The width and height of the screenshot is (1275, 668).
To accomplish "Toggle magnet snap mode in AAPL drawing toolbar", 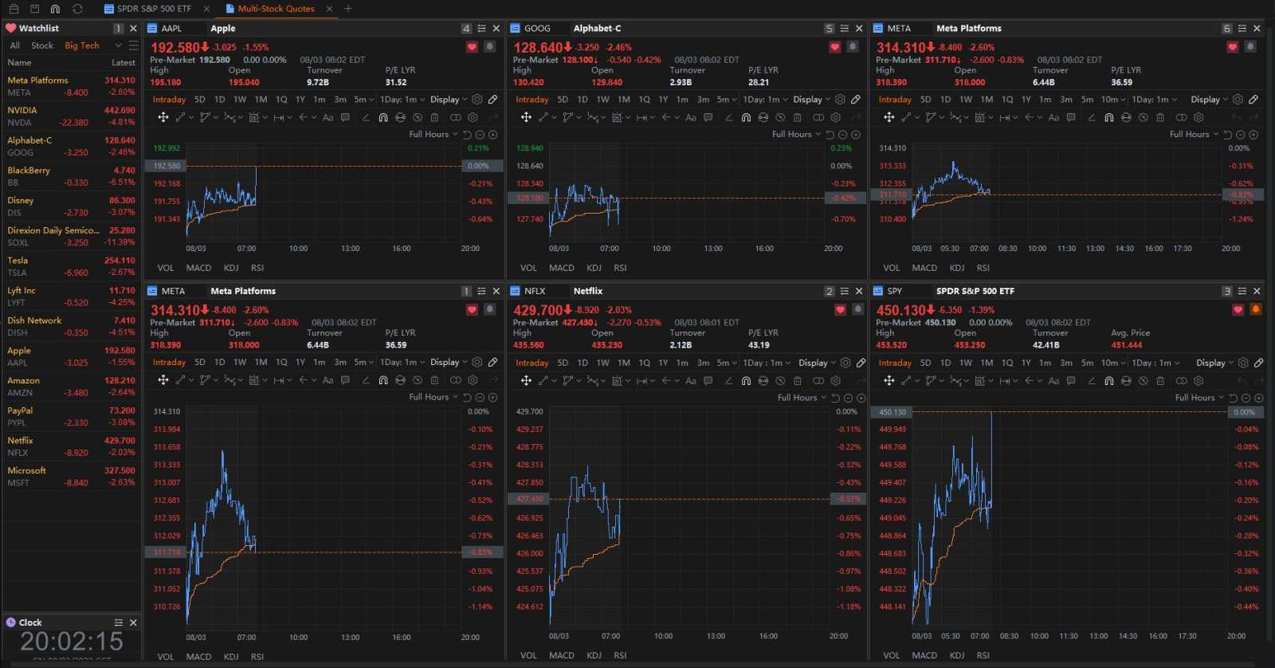I will pyautogui.click(x=383, y=117).
